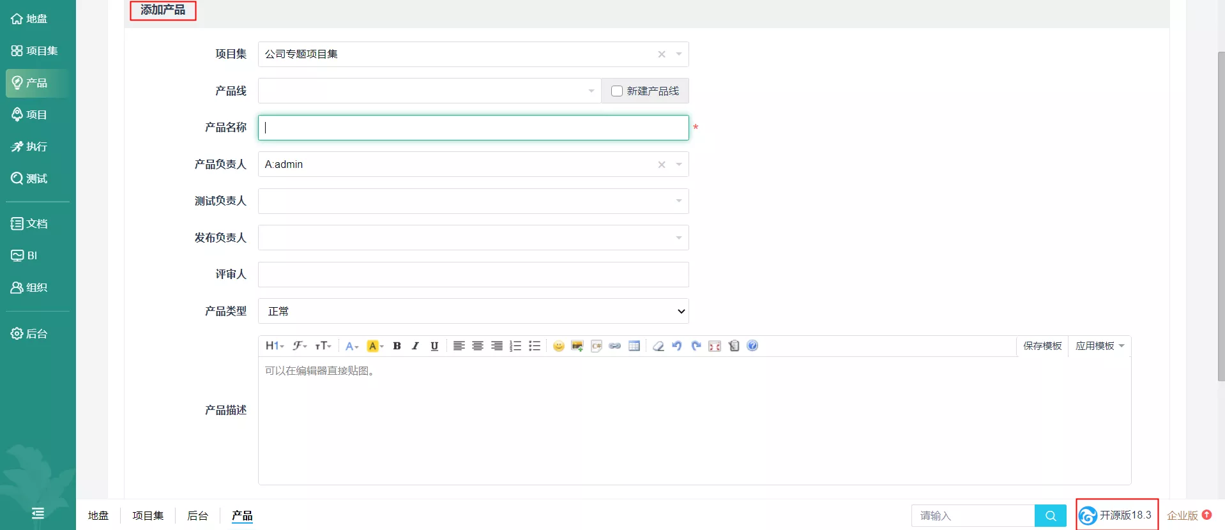Center align description text
Screen dimensions: 1225x530
pos(478,345)
